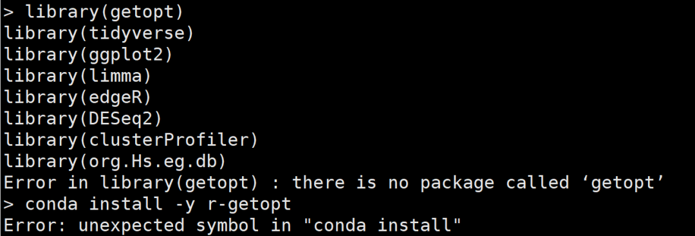Viewport: 695px width, 236px height.
Task: Click the library(clusterProfiler) line
Action: [131, 140]
